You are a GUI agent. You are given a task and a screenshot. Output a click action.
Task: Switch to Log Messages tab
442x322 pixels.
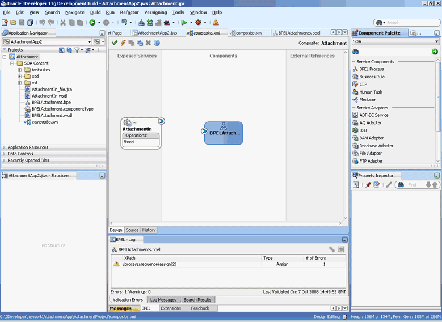(x=163, y=299)
